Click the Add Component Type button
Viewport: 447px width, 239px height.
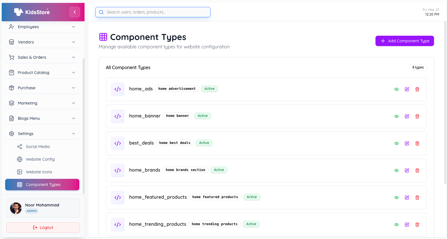[405, 41]
